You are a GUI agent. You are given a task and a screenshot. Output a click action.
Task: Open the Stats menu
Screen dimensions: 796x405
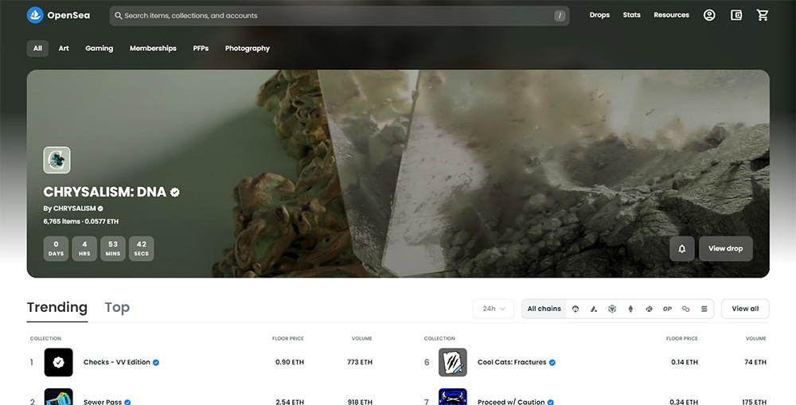point(631,15)
